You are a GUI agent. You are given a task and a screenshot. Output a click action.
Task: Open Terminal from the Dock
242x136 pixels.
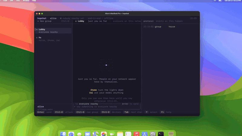coord(161,134)
